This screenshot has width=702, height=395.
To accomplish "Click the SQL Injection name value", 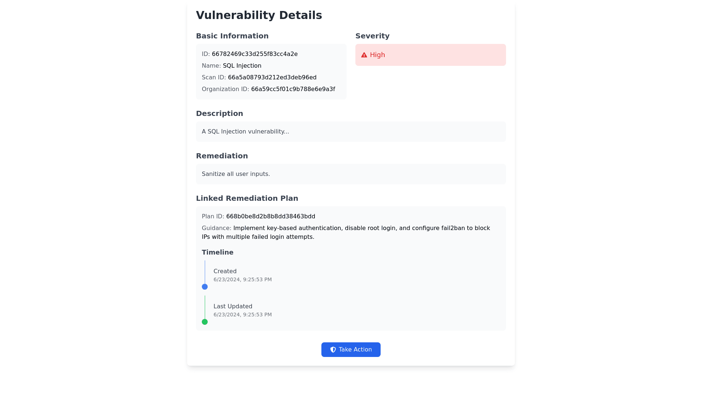I will (x=242, y=66).
